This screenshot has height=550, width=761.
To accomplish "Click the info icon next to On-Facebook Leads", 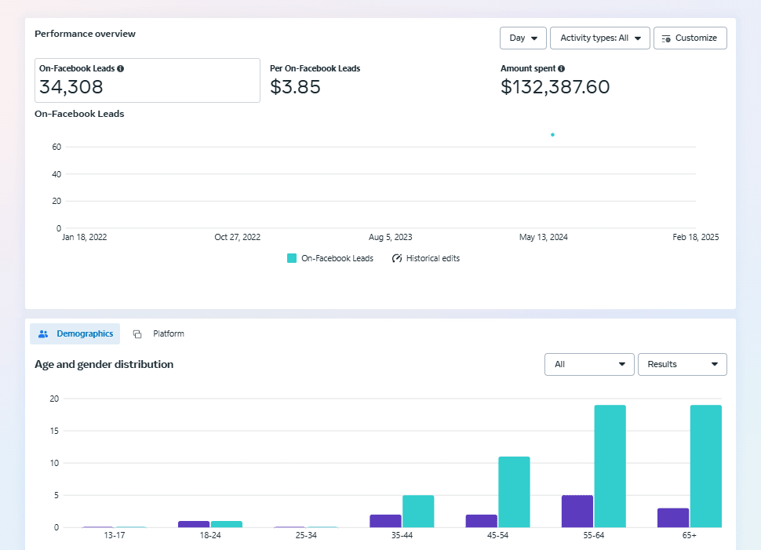I will [x=120, y=69].
